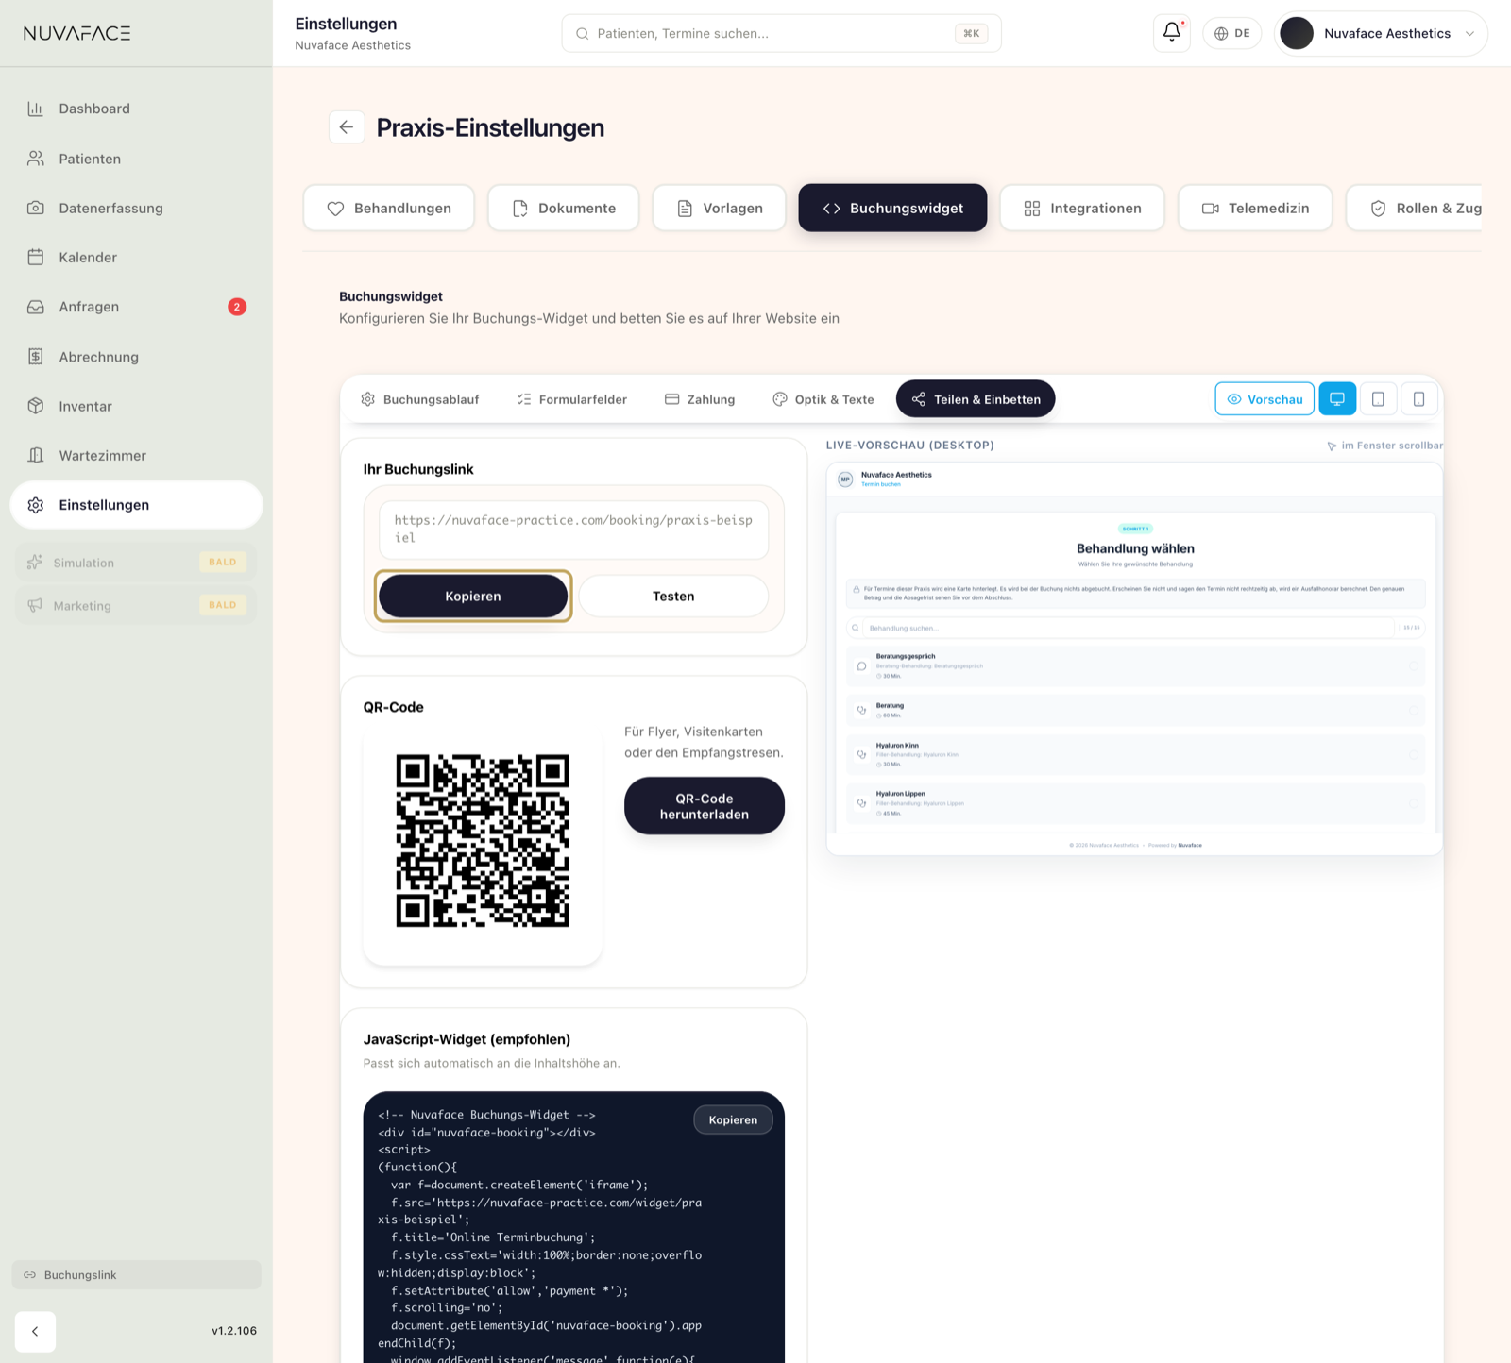Click the search magnifier icon
The width and height of the screenshot is (1511, 1363).
tap(583, 34)
